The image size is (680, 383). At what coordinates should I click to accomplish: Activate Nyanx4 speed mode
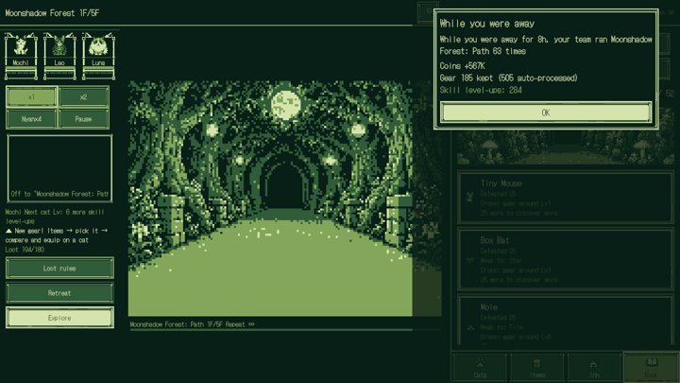(x=31, y=118)
